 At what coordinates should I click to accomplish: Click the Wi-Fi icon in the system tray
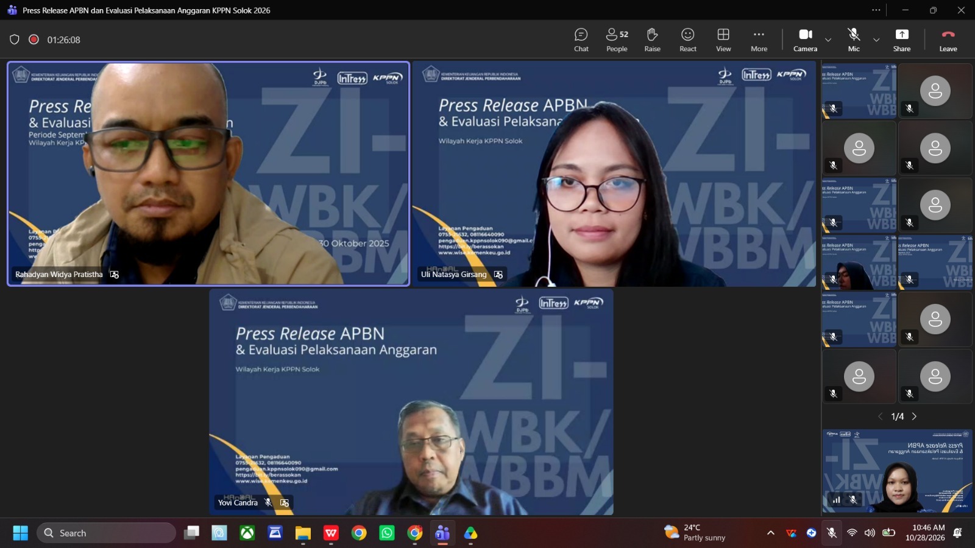point(852,533)
